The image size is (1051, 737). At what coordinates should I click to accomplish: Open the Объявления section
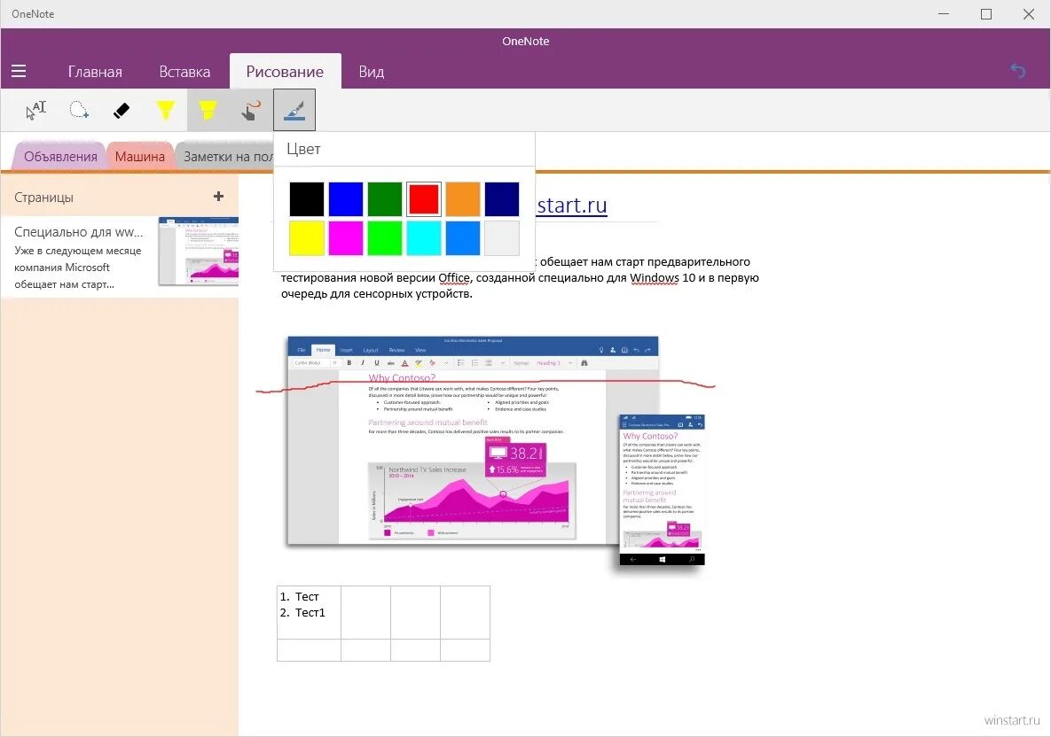tap(59, 155)
